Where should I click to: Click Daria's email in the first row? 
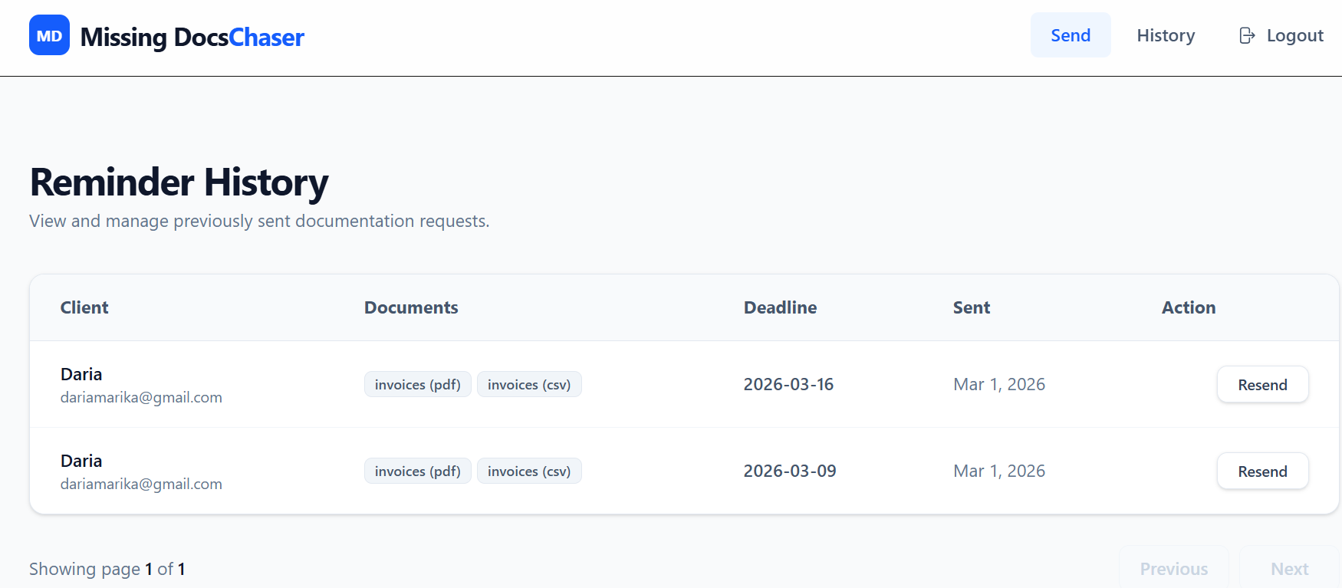pos(141,398)
